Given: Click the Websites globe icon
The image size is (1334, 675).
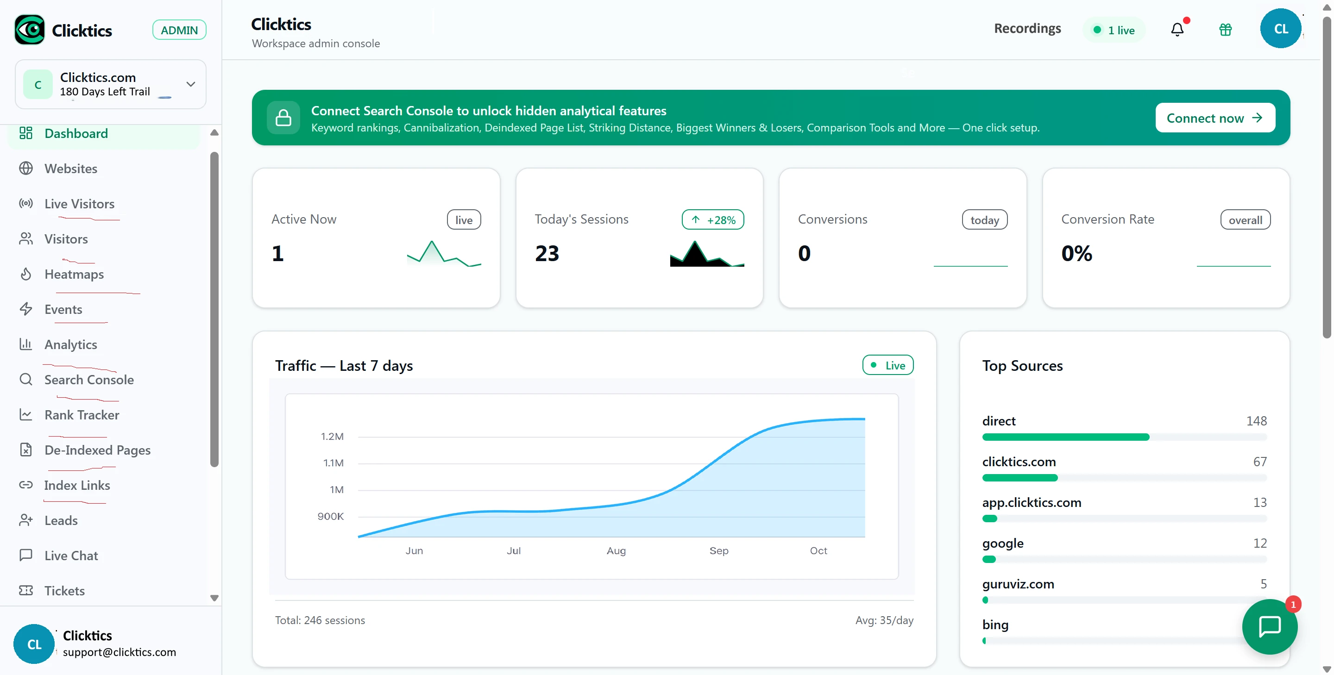Looking at the screenshot, I should click(x=26, y=168).
